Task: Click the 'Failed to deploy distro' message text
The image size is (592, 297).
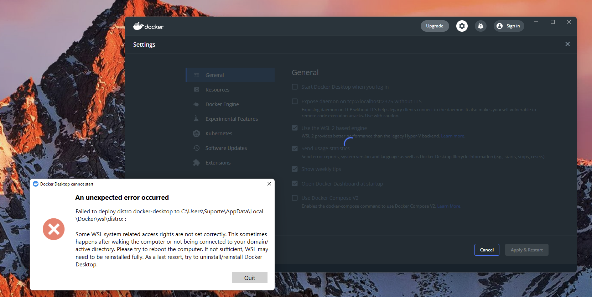Action: 169,215
